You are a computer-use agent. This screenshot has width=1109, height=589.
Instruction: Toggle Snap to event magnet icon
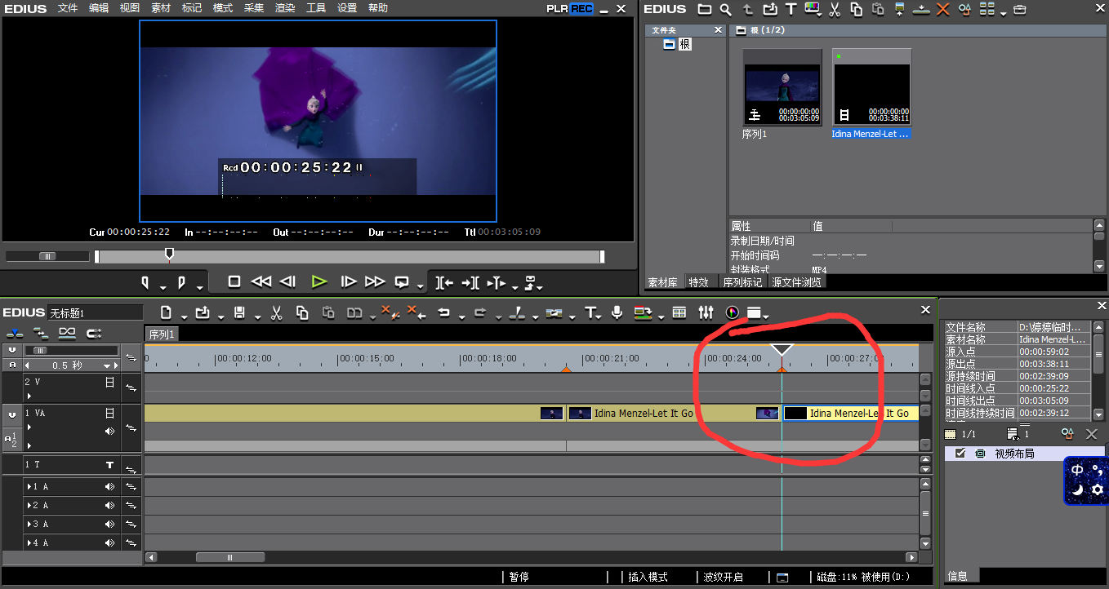point(94,333)
